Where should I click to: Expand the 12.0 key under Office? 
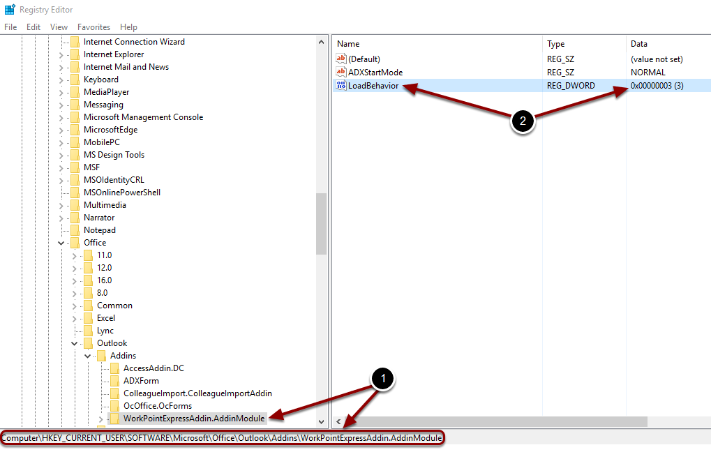[75, 269]
